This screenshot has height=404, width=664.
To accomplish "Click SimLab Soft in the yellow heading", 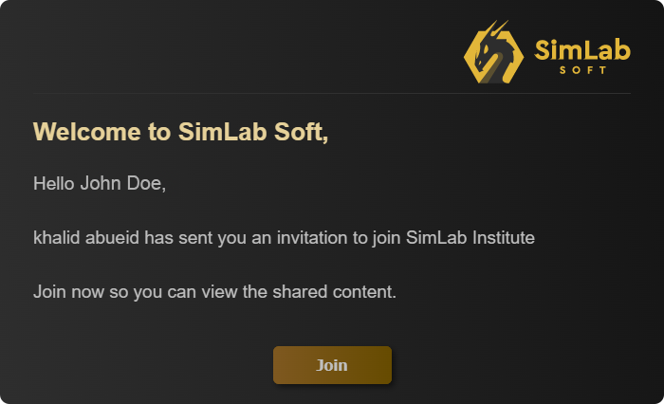I will click(253, 132).
